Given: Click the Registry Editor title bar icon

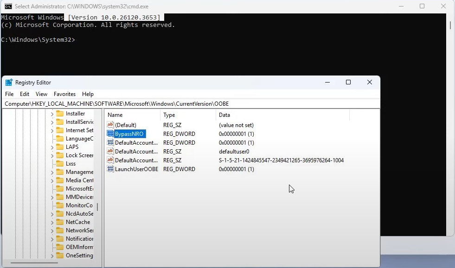Looking at the screenshot, I should coord(9,83).
